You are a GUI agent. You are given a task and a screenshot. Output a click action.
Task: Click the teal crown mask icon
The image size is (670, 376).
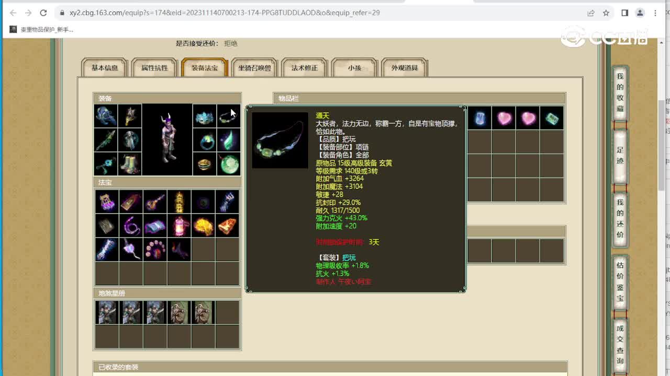click(204, 116)
